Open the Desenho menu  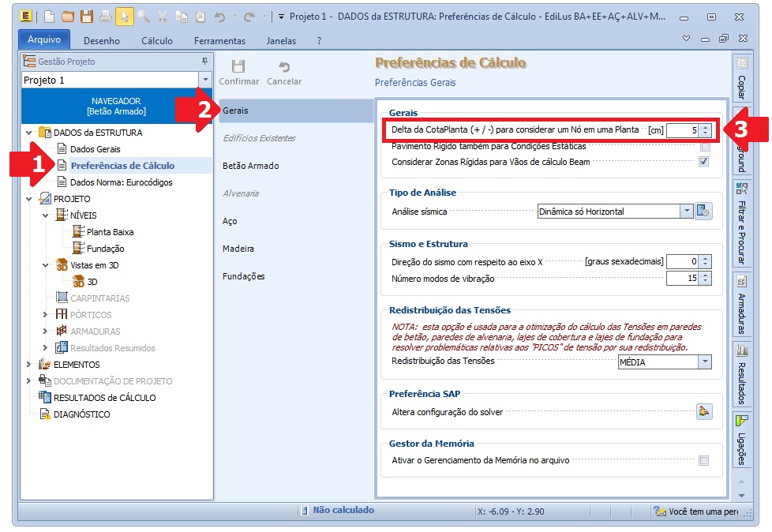pos(101,41)
